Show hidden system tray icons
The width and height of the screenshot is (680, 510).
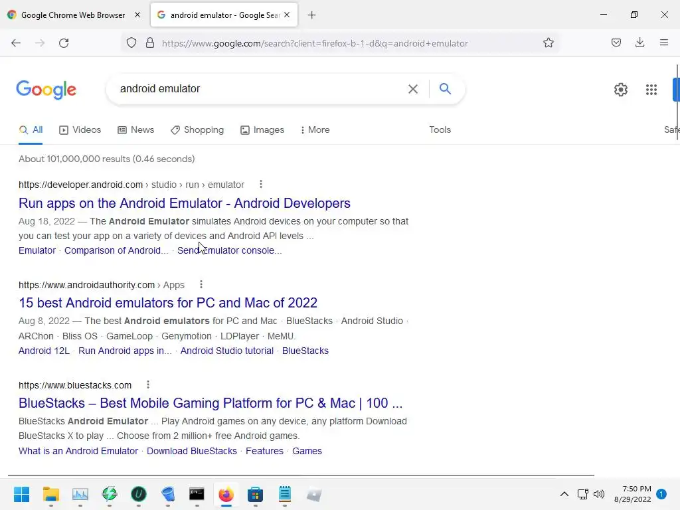[x=564, y=494]
